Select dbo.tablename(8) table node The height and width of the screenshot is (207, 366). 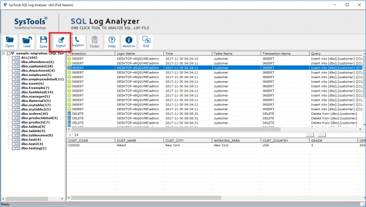pyautogui.click(x=37, y=135)
